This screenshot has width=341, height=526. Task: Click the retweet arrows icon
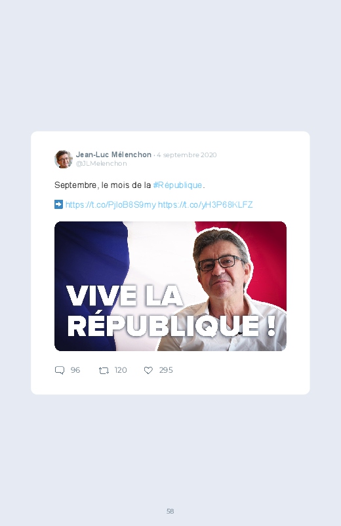tap(104, 370)
